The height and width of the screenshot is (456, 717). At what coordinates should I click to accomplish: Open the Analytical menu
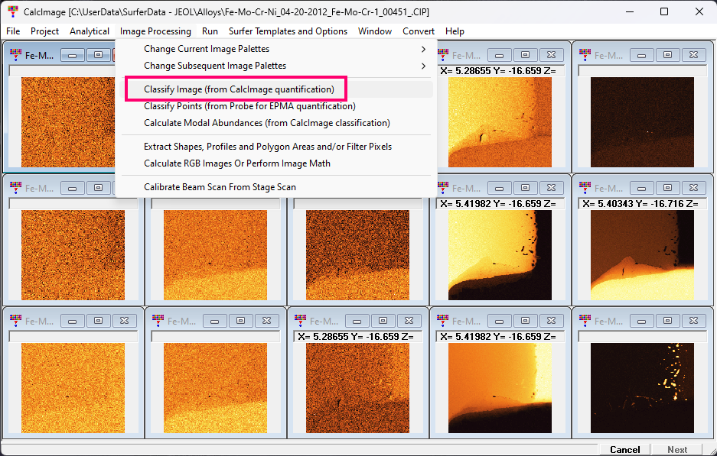click(x=90, y=31)
